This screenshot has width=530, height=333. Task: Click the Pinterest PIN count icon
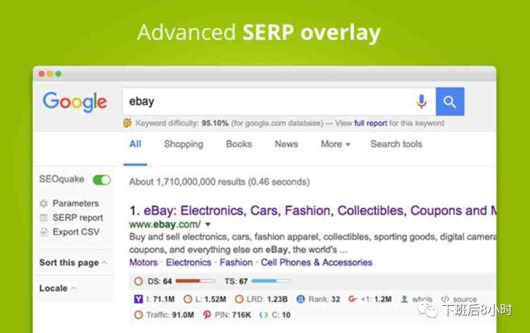(x=207, y=315)
